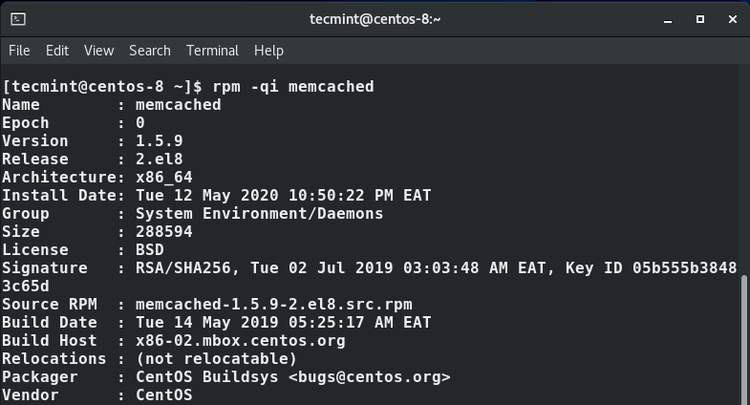
Task: Open the Search menu
Action: (150, 51)
